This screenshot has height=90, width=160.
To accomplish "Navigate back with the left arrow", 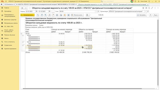I will tap(22, 8).
